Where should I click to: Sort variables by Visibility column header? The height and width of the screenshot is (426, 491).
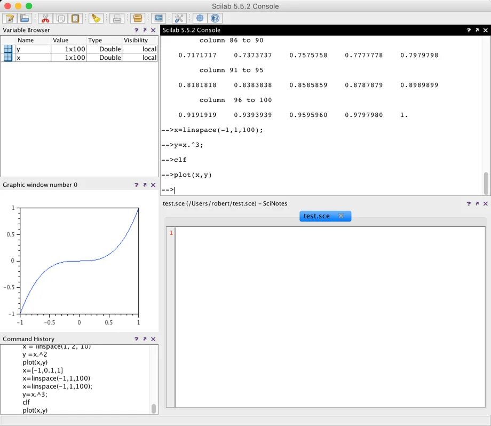point(140,40)
